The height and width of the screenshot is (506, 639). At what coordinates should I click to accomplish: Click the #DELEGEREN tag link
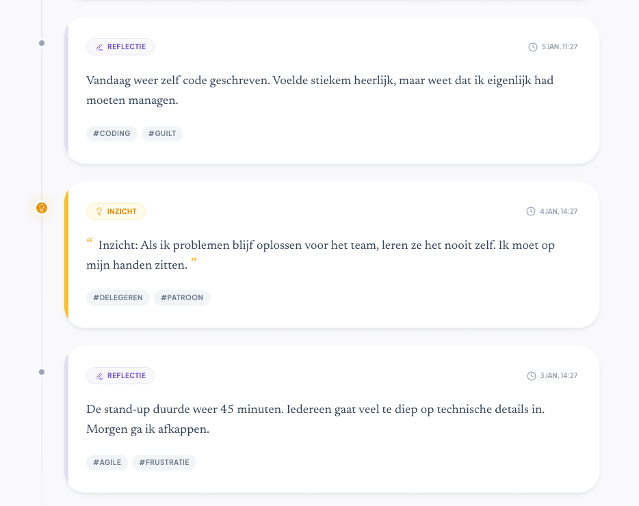[118, 297]
